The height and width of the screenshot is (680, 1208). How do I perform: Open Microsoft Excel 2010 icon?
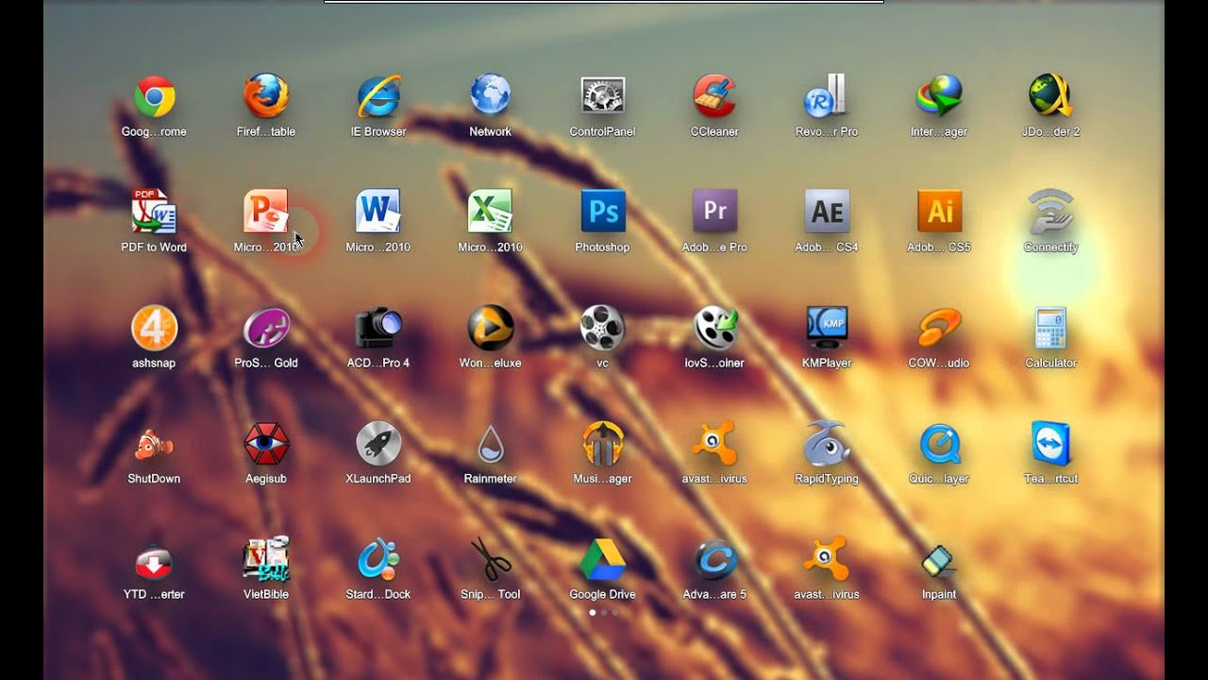[x=490, y=212]
